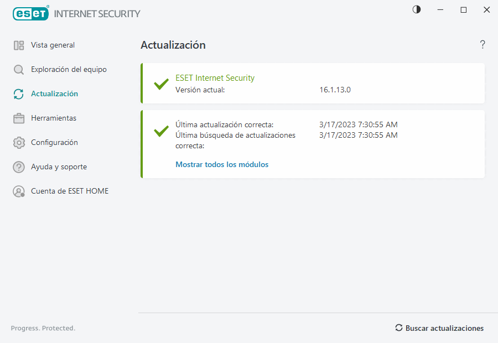Select the Herramientas menu item
The height and width of the screenshot is (343, 498).
coord(54,118)
